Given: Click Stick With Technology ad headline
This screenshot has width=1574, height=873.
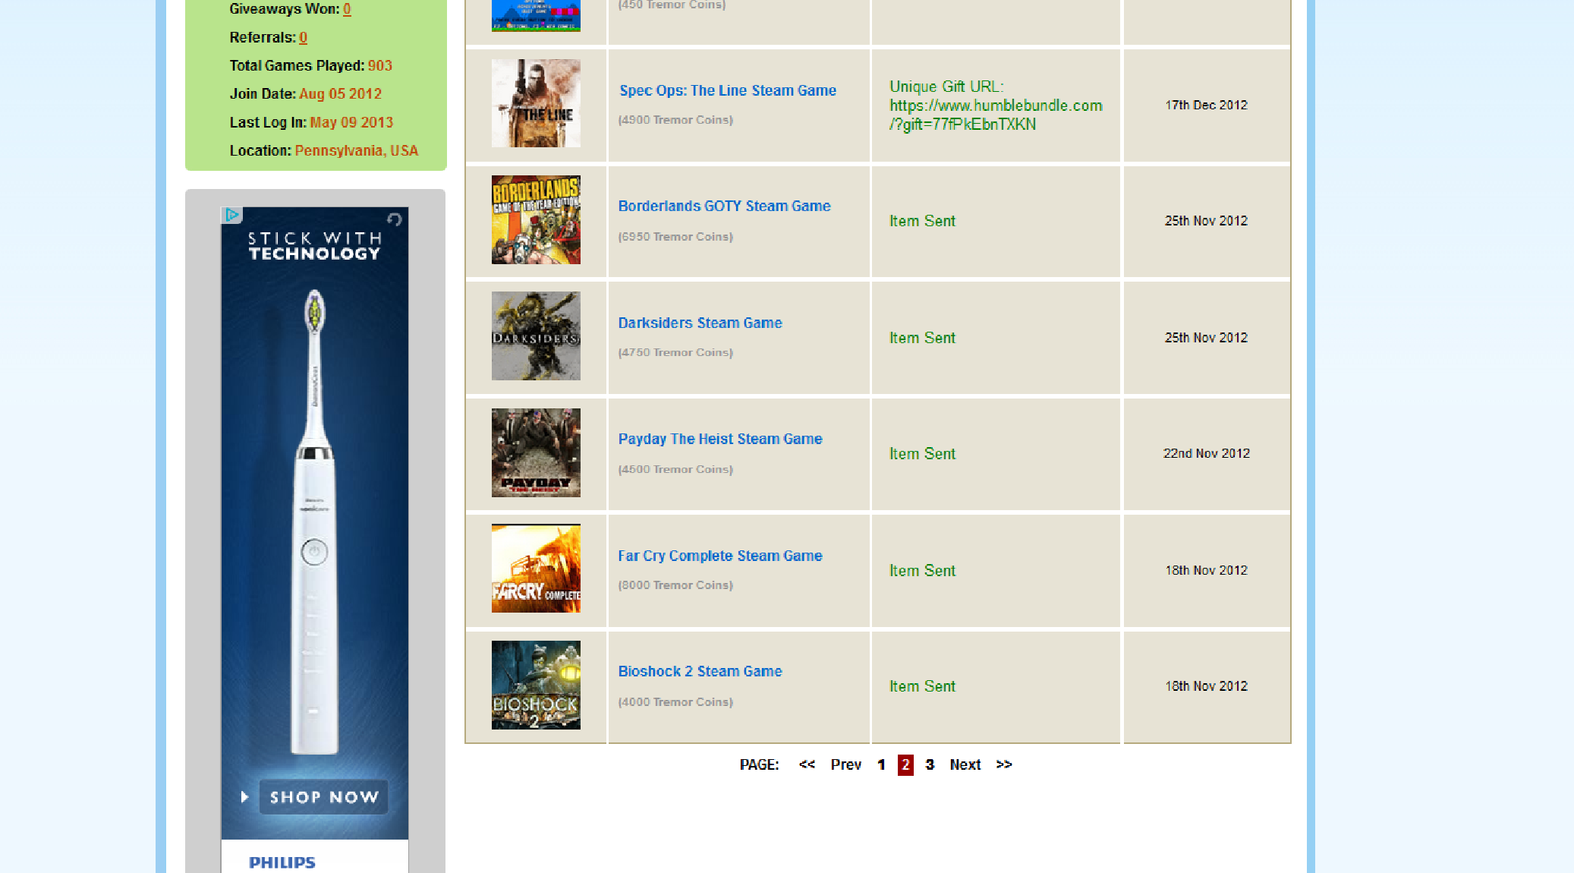Looking at the screenshot, I should (315, 246).
